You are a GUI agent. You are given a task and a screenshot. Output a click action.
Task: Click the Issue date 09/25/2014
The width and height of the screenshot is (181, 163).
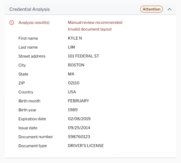pyautogui.click(x=79, y=128)
